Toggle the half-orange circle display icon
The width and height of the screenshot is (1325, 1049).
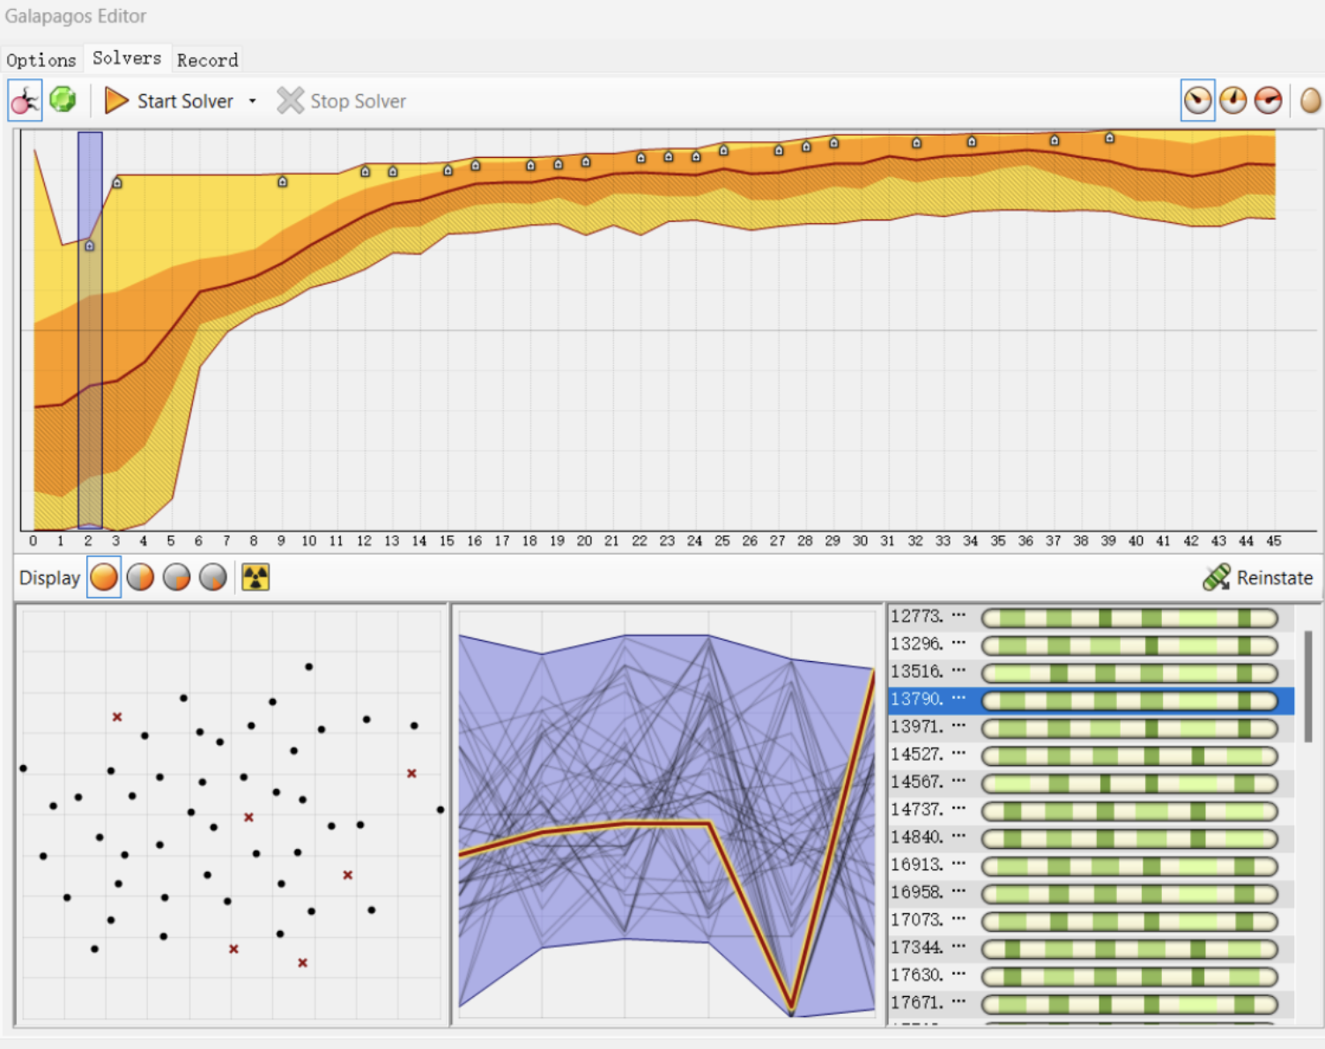pyautogui.click(x=140, y=577)
